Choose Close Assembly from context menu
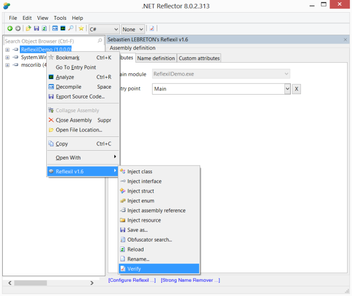 pos(83,120)
